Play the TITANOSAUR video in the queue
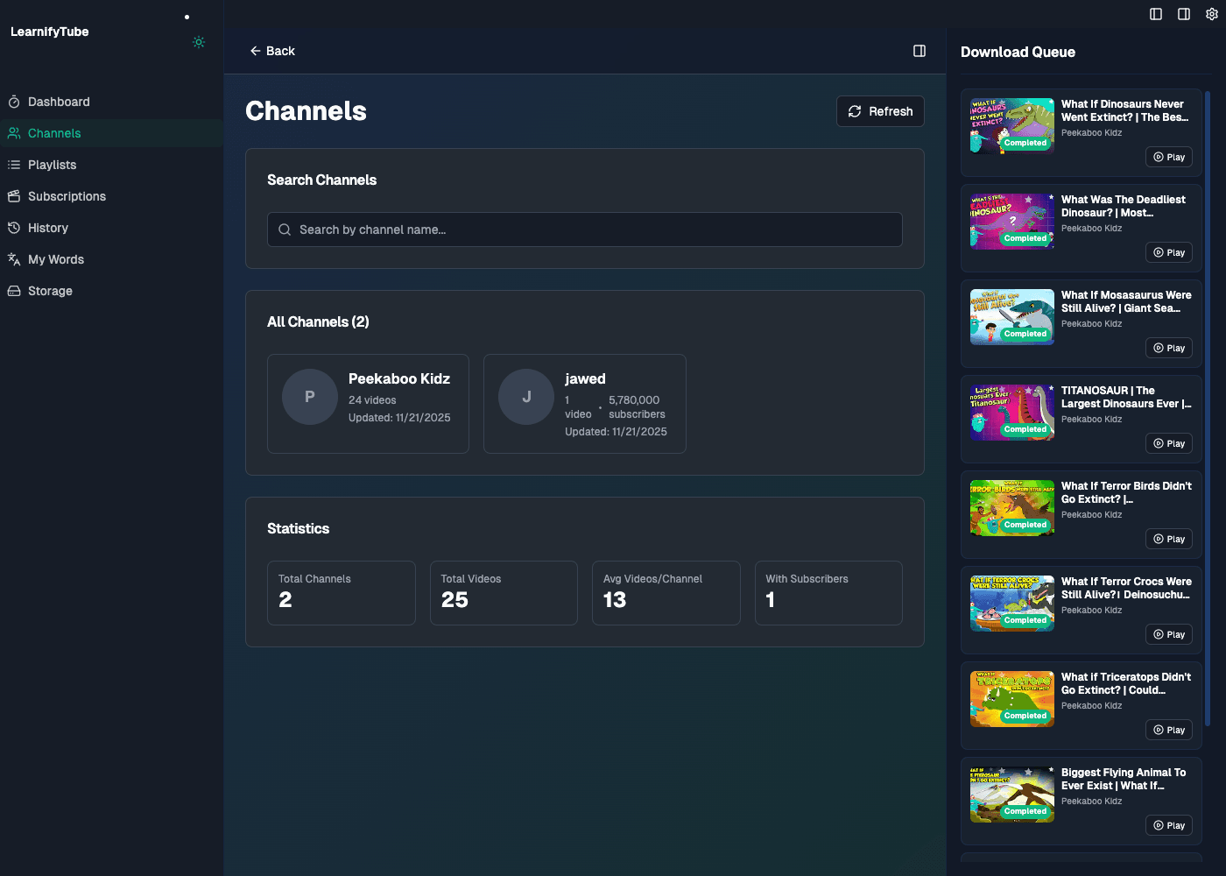 pyautogui.click(x=1168, y=443)
